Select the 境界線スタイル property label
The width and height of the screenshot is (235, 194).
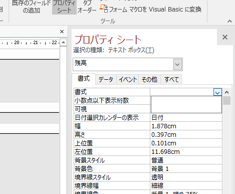(x=112, y=177)
